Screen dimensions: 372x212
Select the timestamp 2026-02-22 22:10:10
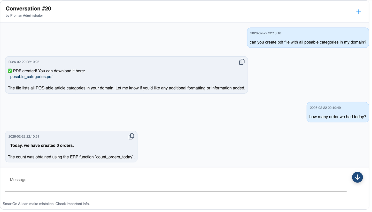click(x=265, y=33)
